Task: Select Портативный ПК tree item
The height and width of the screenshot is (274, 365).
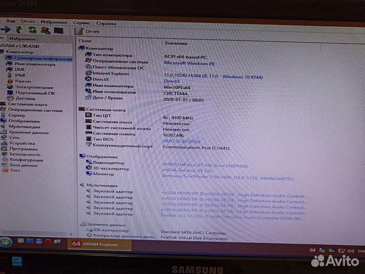Action: tap(35, 93)
